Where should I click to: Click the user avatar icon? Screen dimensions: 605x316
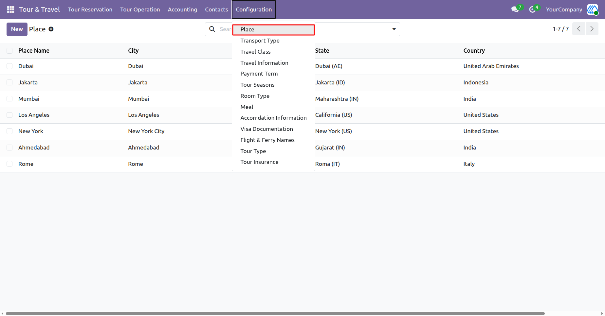point(593,9)
